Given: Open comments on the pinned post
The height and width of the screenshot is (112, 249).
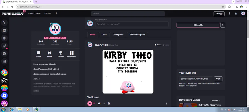Looking at the screenshot, I should (x=99, y=103).
